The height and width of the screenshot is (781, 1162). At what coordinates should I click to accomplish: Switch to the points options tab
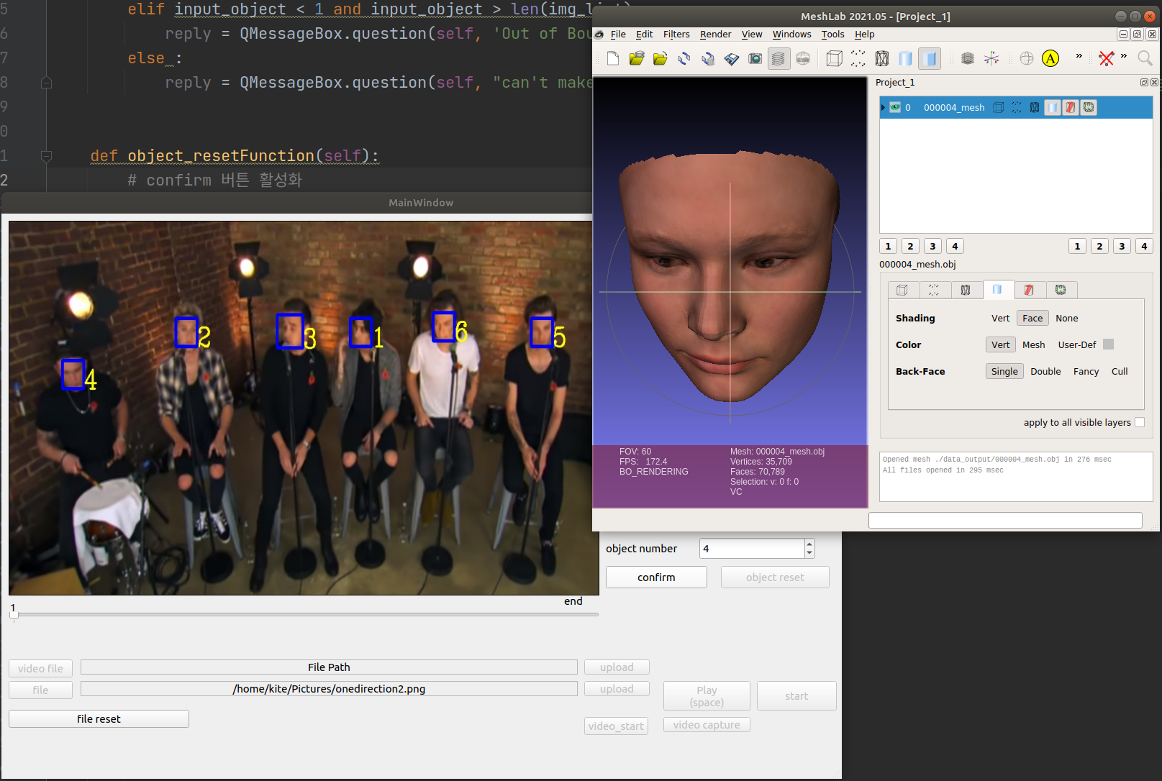point(934,290)
